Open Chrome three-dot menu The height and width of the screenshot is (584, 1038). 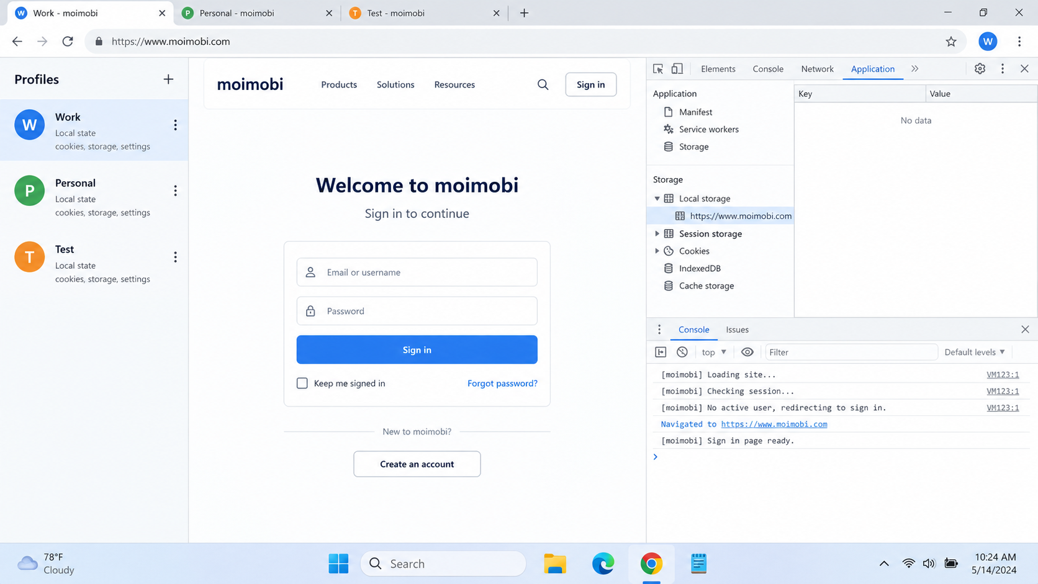[x=1019, y=42]
